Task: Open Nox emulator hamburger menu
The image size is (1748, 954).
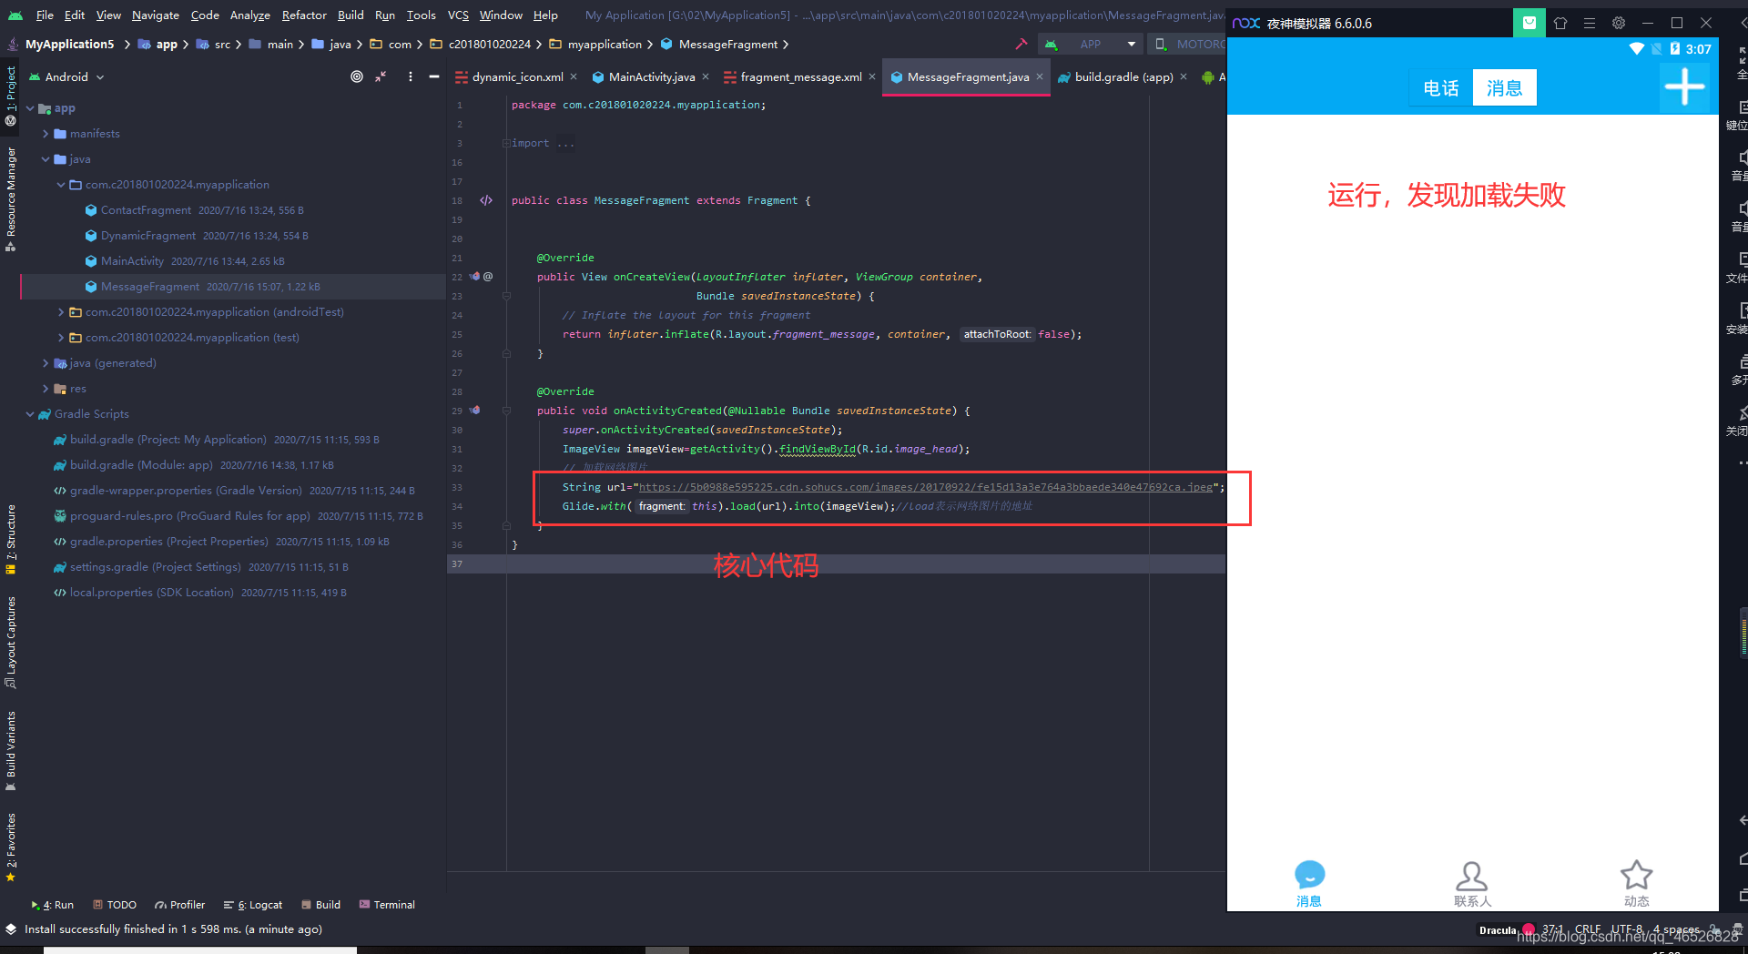Action: (1589, 23)
